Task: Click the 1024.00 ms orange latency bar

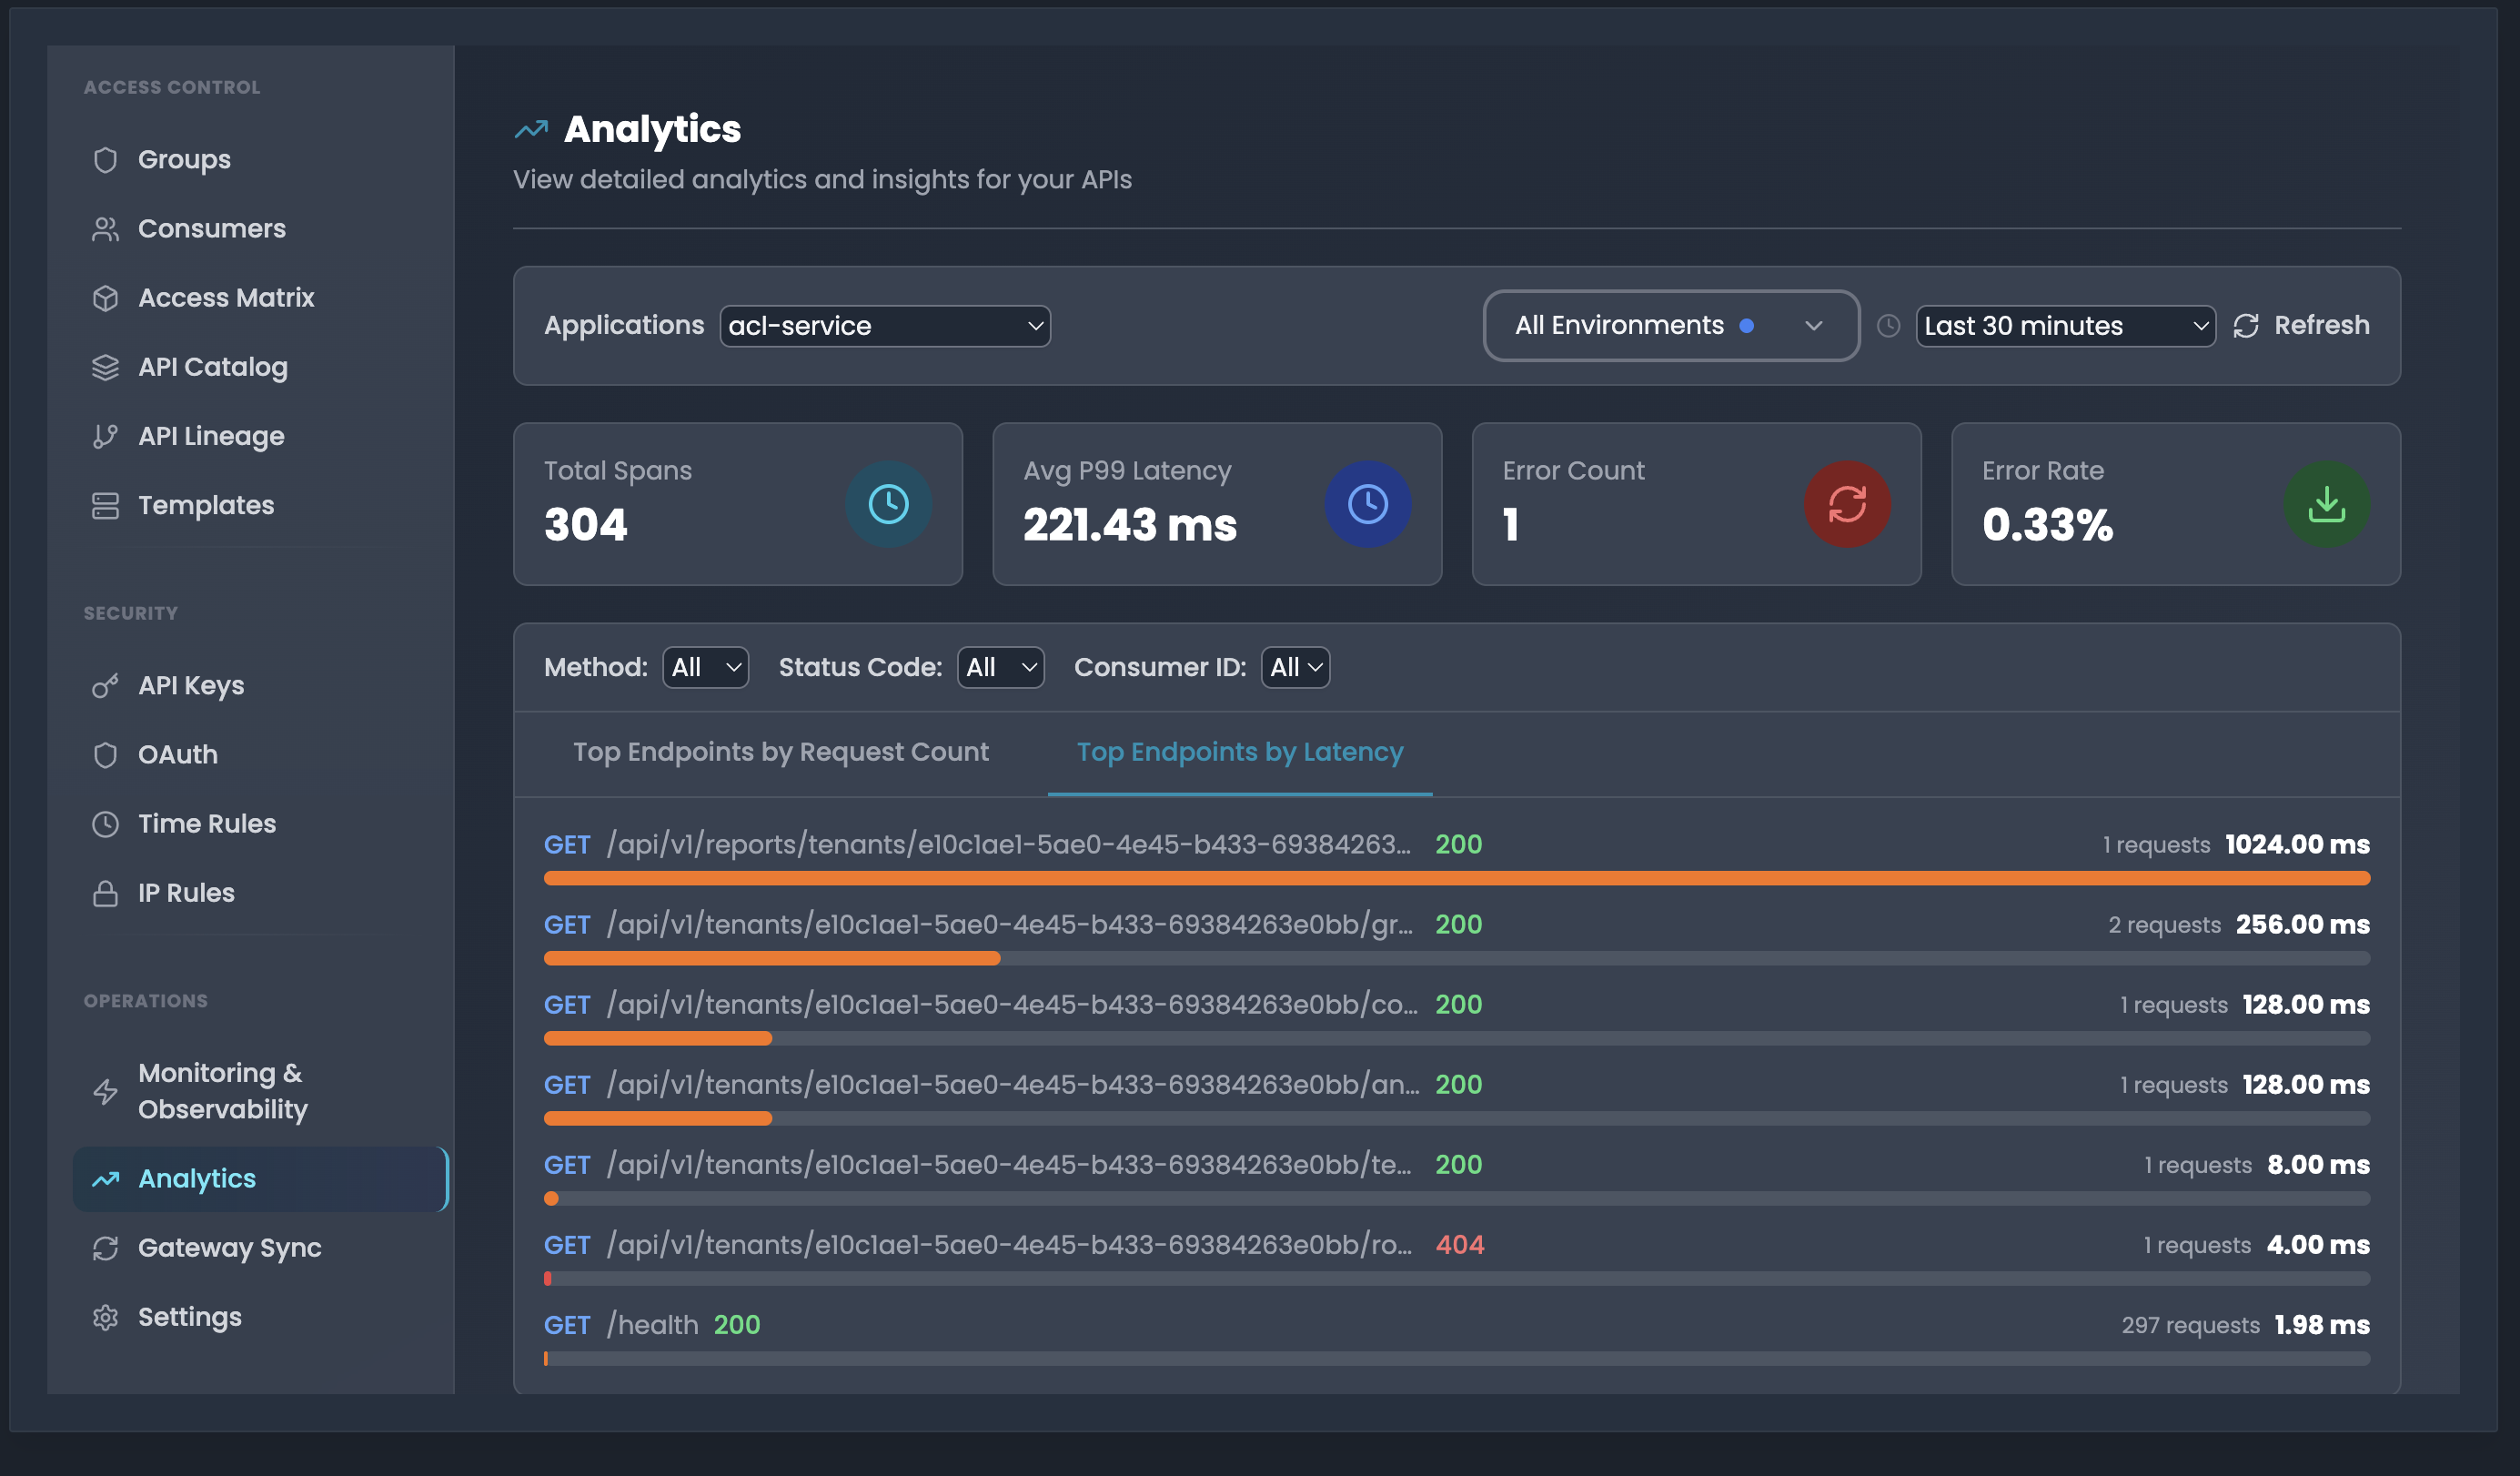Action: [x=1456, y=878]
